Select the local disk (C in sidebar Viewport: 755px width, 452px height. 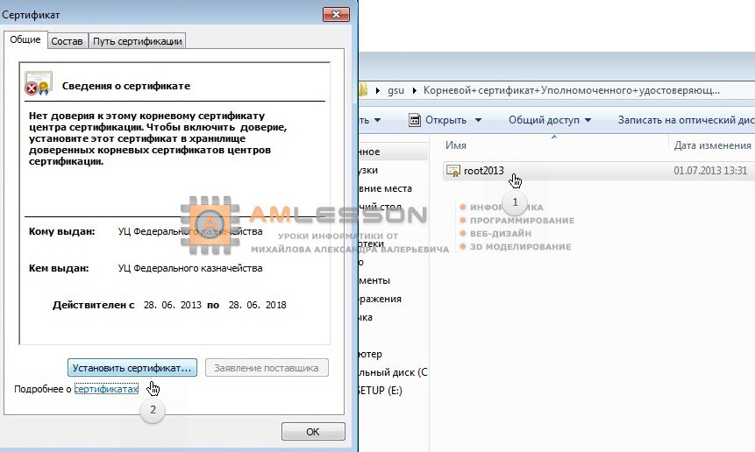coord(394,372)
